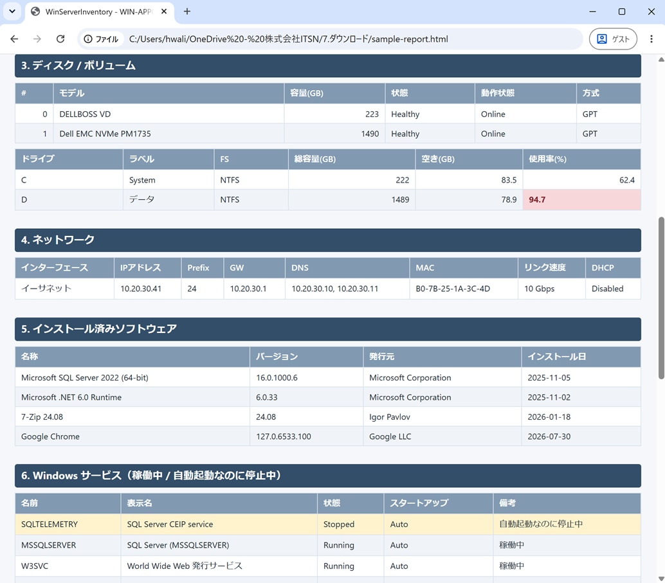Viewport: 665px width, 583px height.
Task: Reload the sample-report page
Action: [60, 39]
